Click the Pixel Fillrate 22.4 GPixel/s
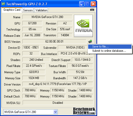Screen dimensions: 133x116 tap(34, 66)
